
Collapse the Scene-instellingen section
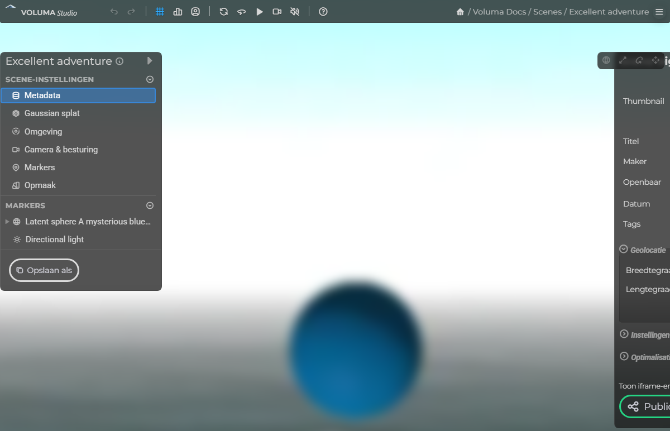[x=150, y=79]
